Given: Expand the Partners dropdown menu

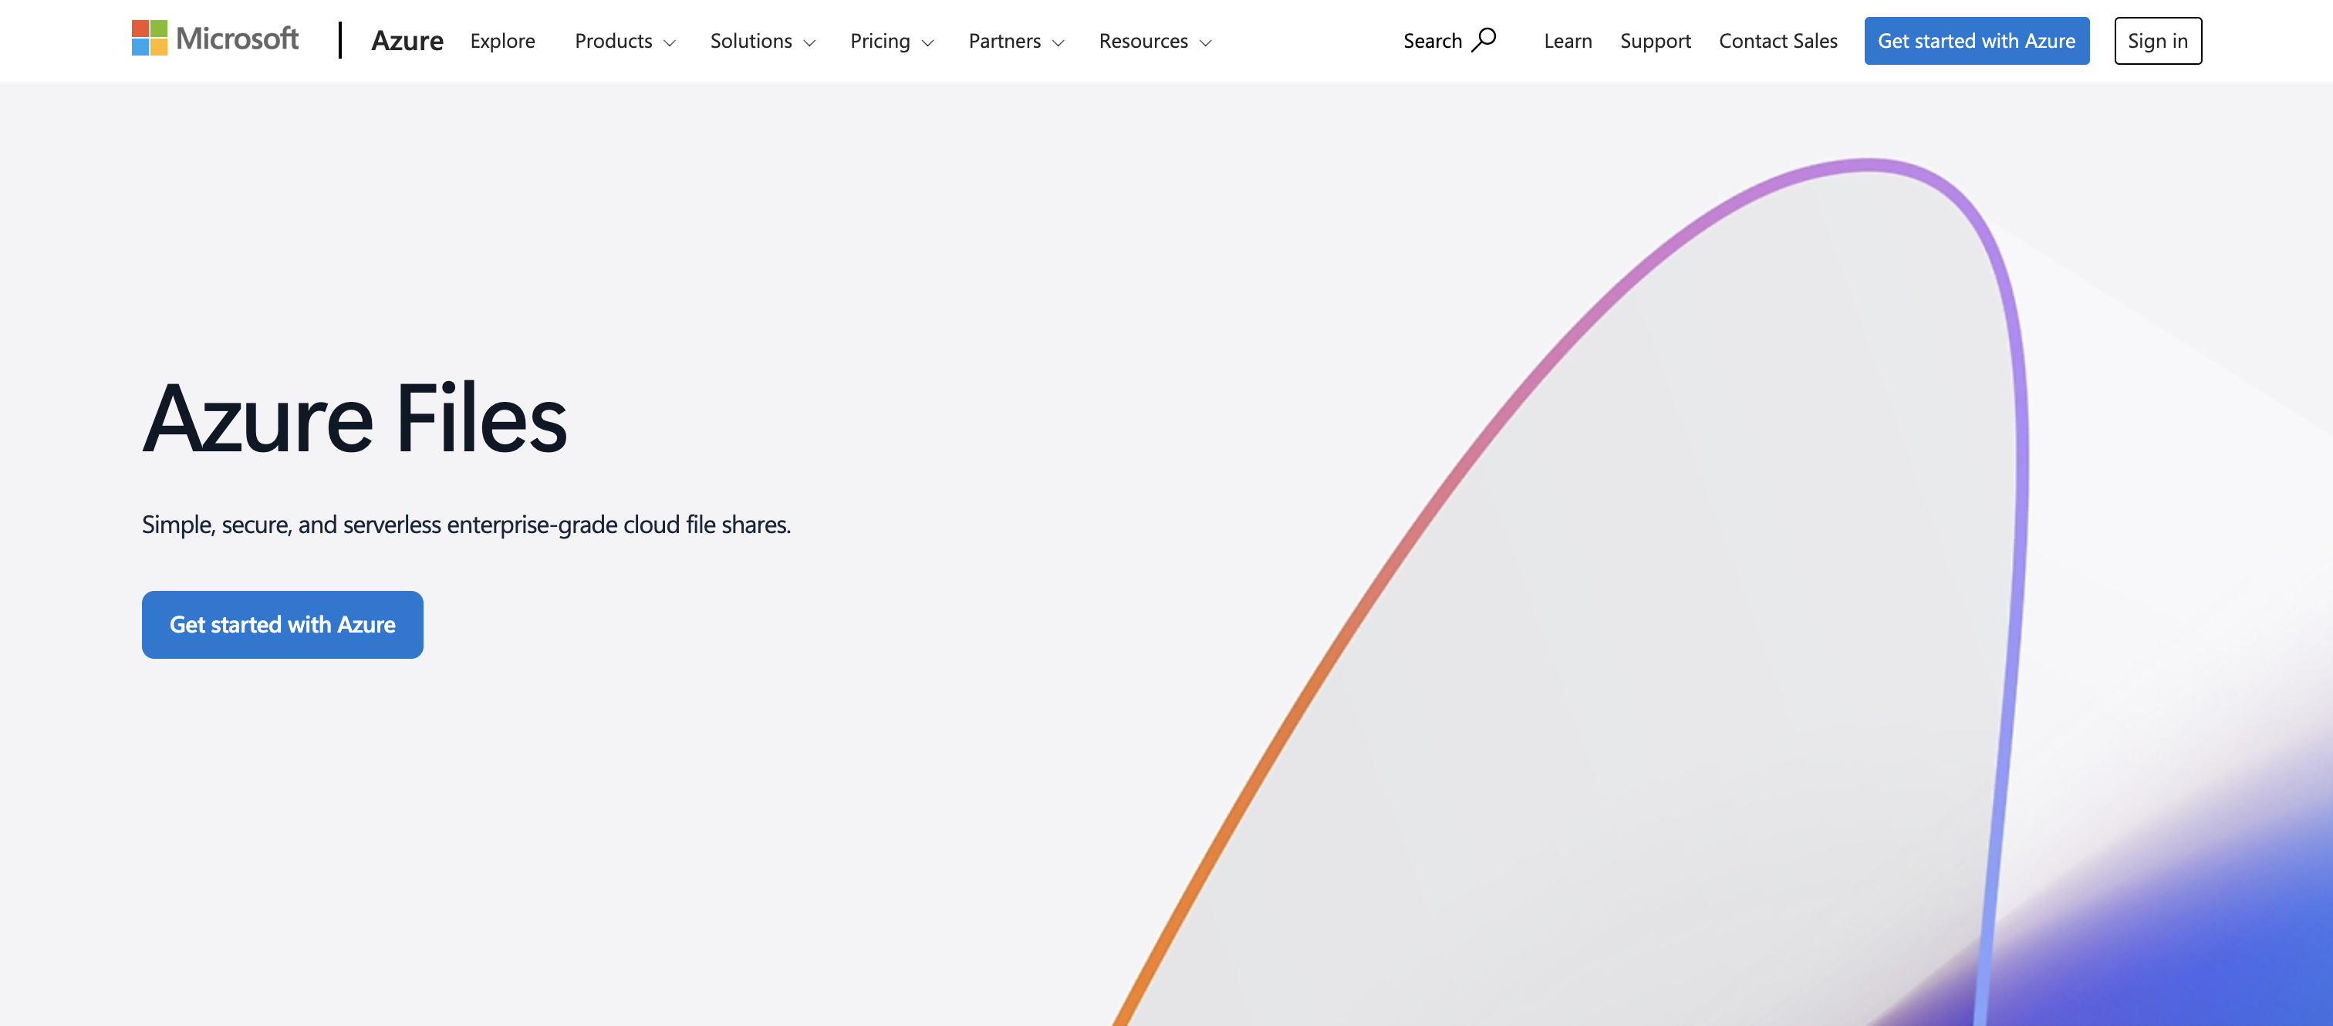Looking at the screenshot, I should 1004,41.
